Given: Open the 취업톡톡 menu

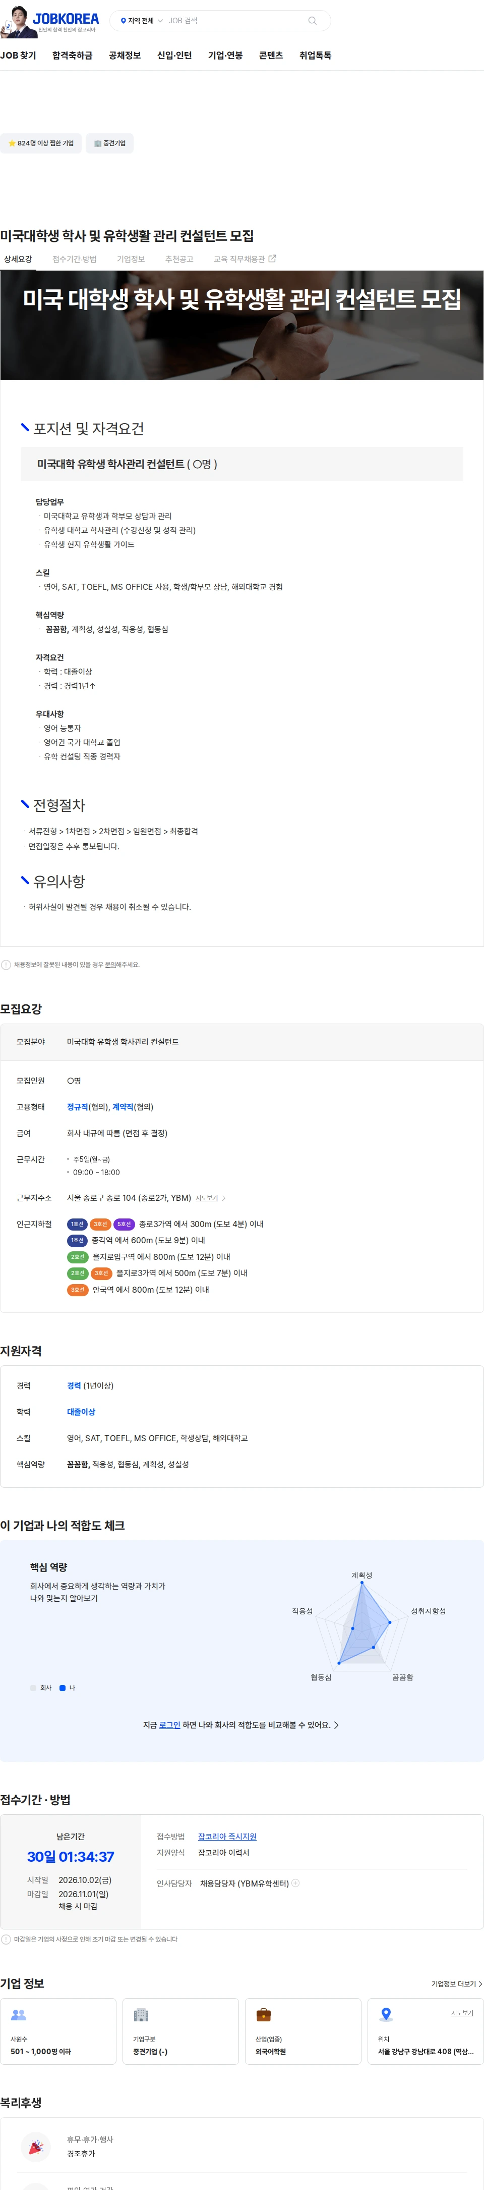Looking at the screenshot, I should [x=315, y=55].
